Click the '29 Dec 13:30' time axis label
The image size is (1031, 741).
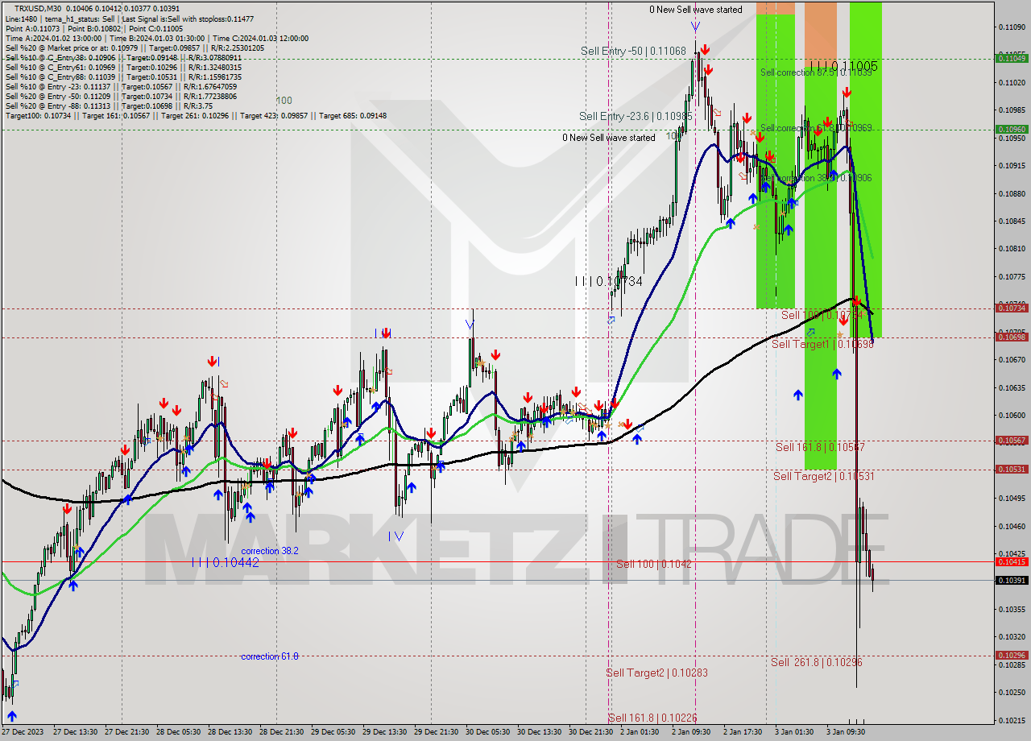[385, 732]
